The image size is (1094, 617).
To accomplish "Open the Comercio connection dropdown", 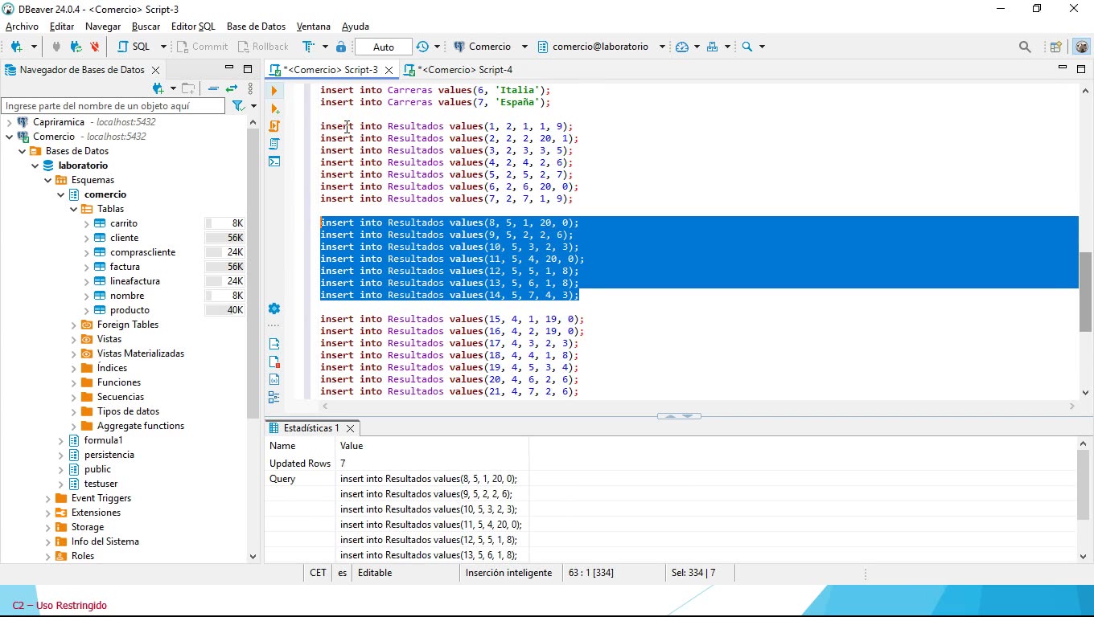I will [x=524, y=46].
